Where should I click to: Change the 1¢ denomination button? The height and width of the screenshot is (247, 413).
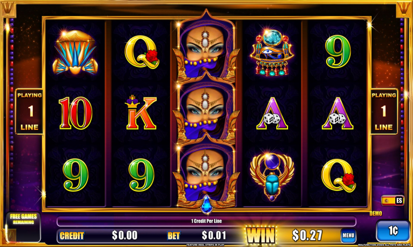pos(393,231)
